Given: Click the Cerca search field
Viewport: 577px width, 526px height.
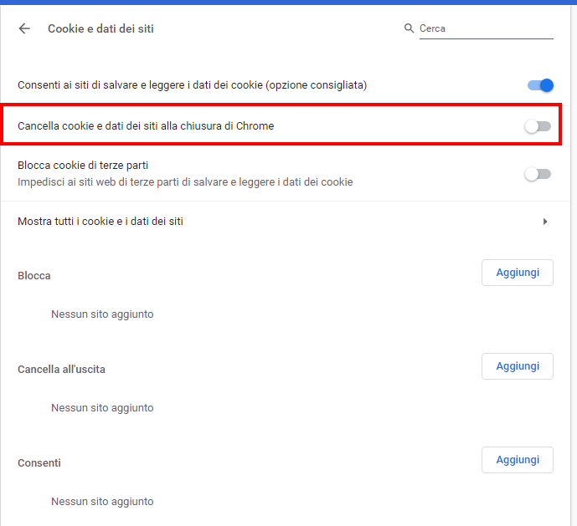Looking at the screenshot, I should pos(486,28).
